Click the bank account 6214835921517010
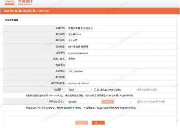This screenshot has height=128, width=180. [x=79, y=84]
